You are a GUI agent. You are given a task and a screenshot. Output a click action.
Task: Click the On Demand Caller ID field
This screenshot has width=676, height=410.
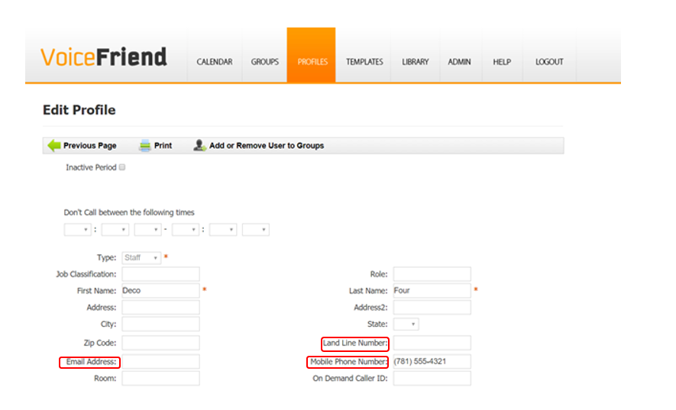432,379
